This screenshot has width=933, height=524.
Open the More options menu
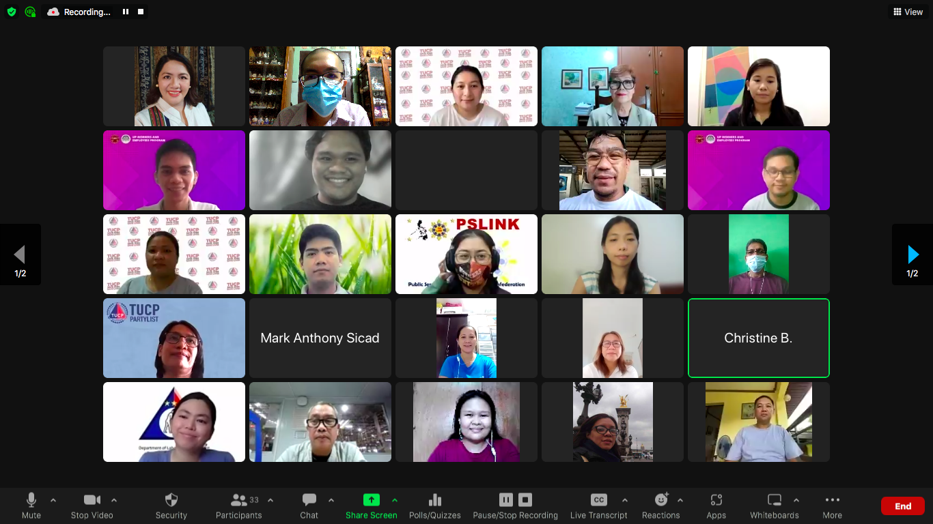tap(832, 505)
